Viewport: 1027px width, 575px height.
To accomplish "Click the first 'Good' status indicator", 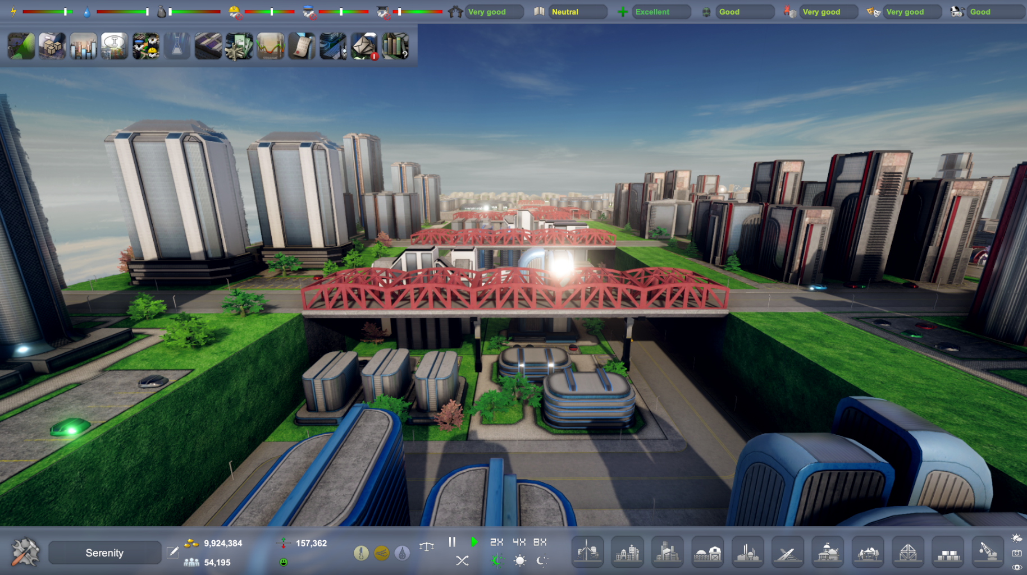I will (x=745, y=12).
